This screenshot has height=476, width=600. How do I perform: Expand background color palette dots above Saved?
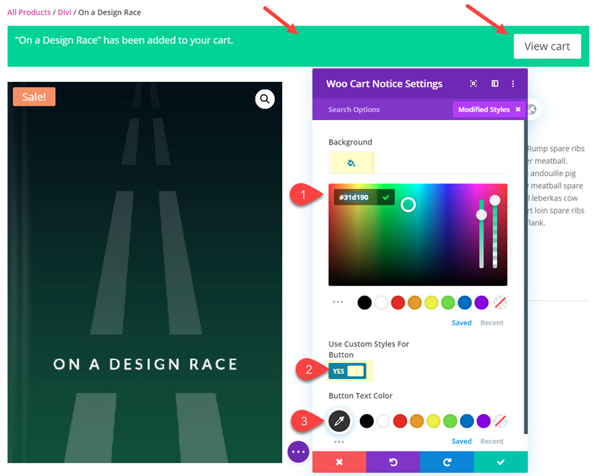(338, 302)
